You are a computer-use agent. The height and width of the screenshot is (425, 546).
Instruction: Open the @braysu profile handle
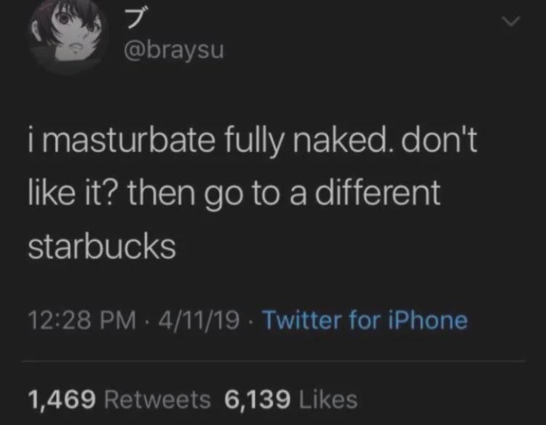click(173, 51)
